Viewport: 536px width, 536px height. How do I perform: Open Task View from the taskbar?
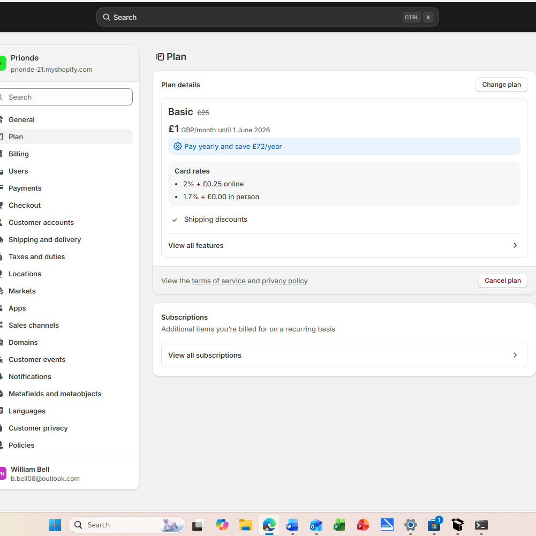199,525
